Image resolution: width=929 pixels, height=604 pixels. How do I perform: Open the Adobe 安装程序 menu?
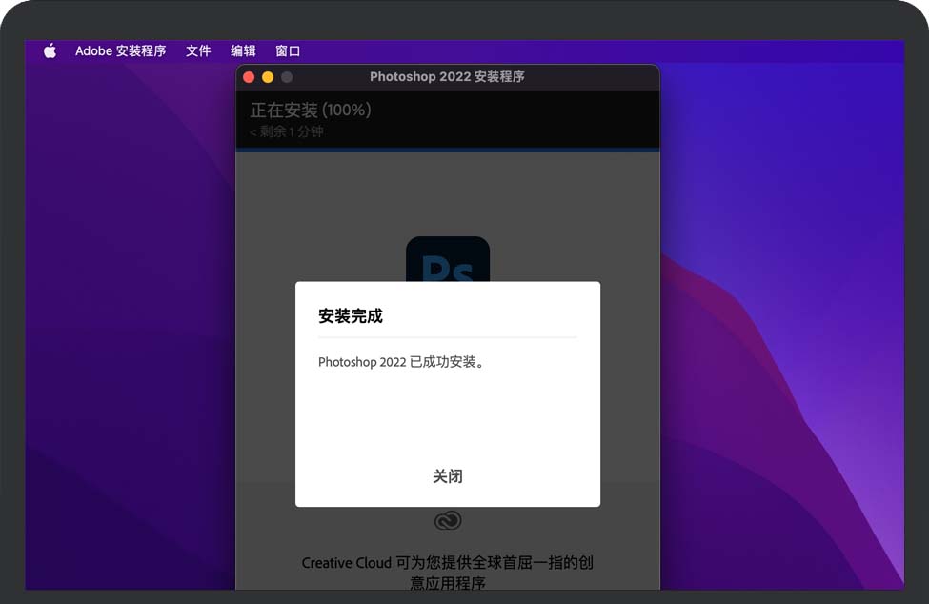tap(120, 50)
